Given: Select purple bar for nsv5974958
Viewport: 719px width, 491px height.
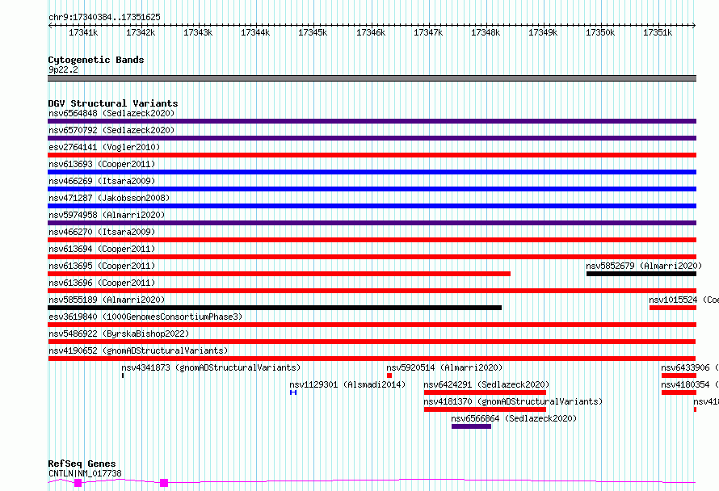Looking at the screenshot, I should (x=372, y=223).
